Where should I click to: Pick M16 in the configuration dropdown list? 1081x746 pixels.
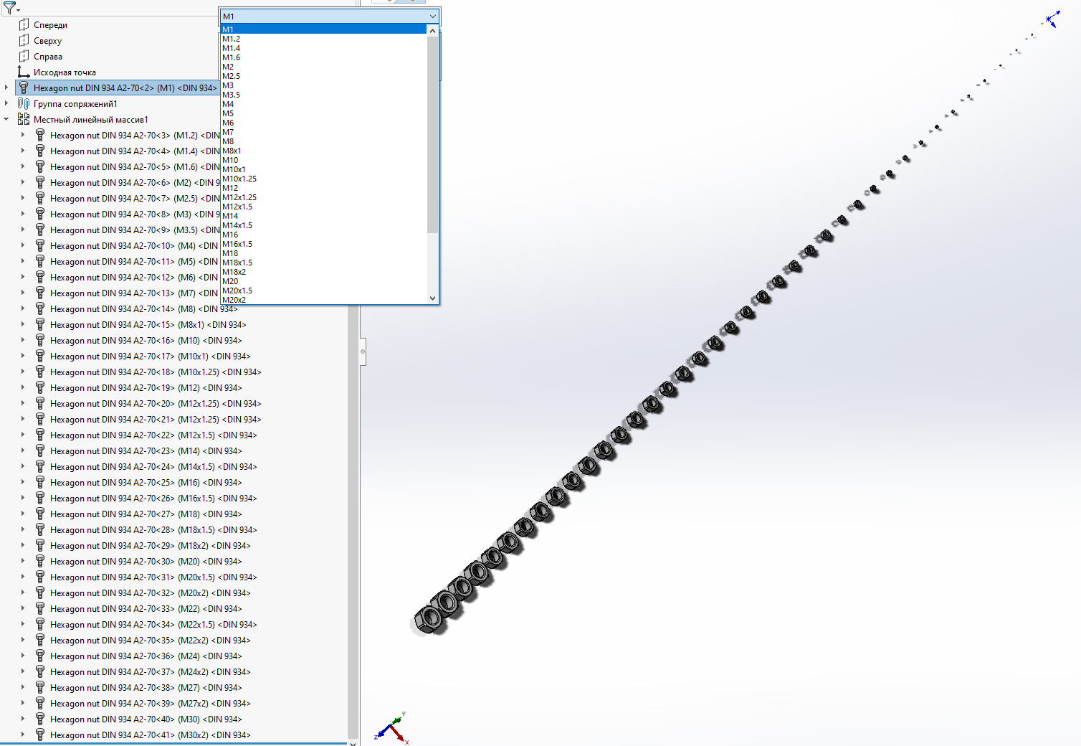(x=324, y=235)
